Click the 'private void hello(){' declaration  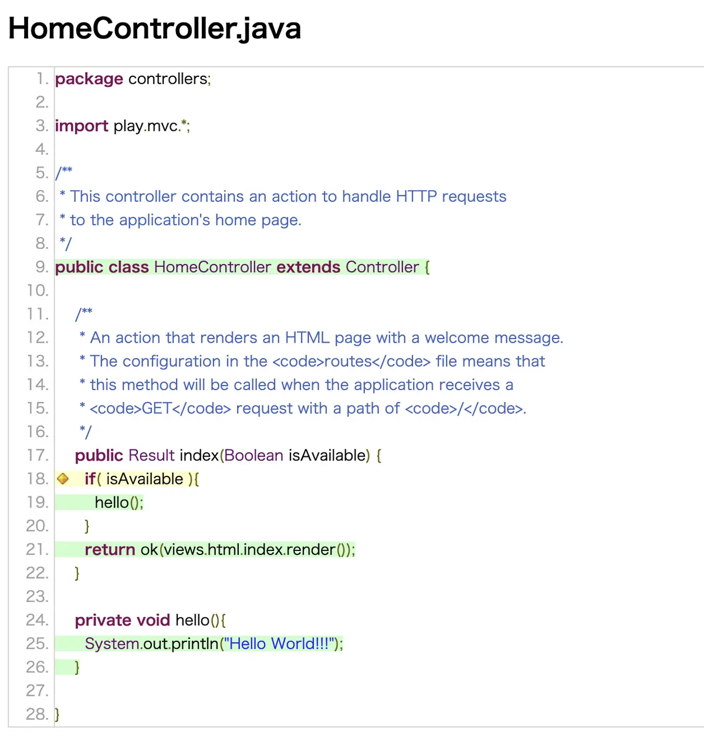(150, 620)
